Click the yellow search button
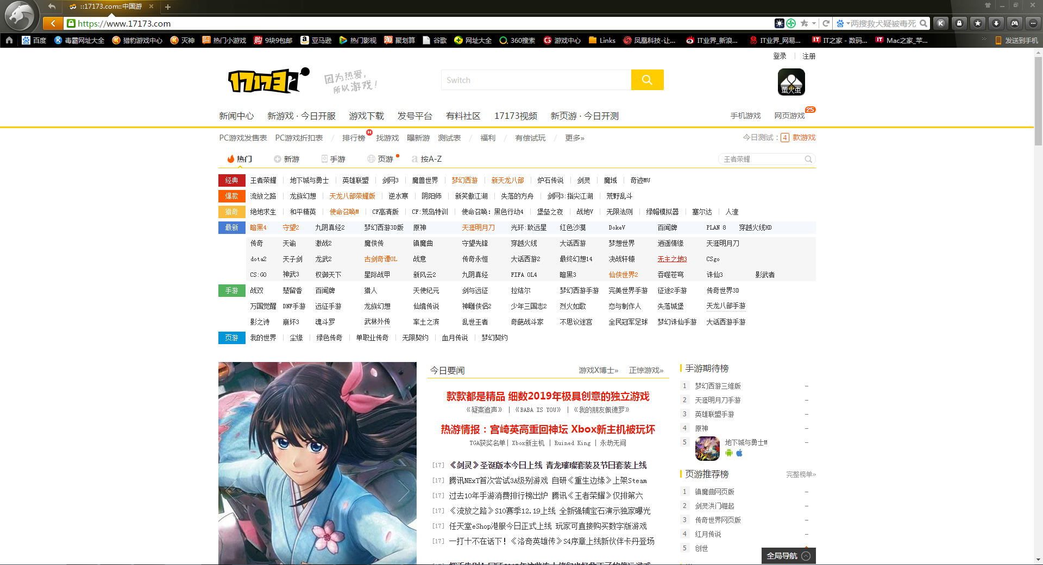 (647, 80)
